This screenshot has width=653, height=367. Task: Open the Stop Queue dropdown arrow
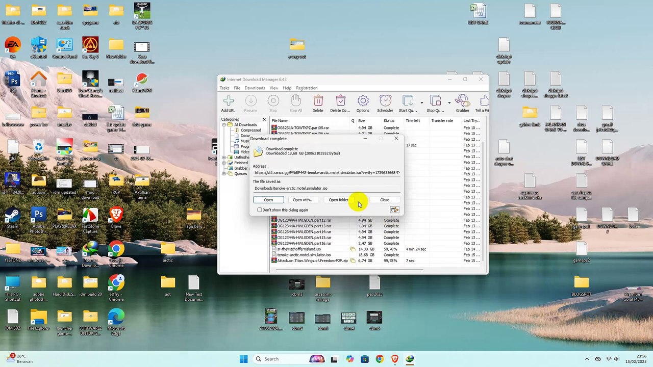[449, 102]
